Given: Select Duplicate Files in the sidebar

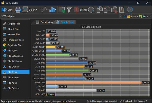Looking at the screenshot, I should coord(15,45).
